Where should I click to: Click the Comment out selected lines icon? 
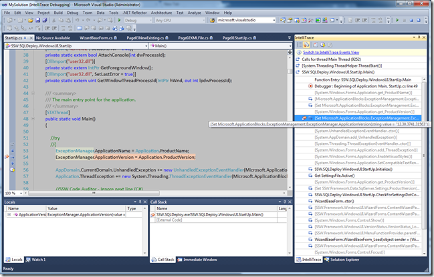coord(64,28)
